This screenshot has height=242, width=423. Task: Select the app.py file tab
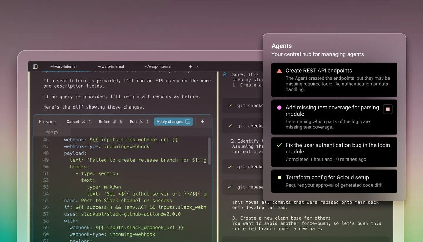coord(52,132)
